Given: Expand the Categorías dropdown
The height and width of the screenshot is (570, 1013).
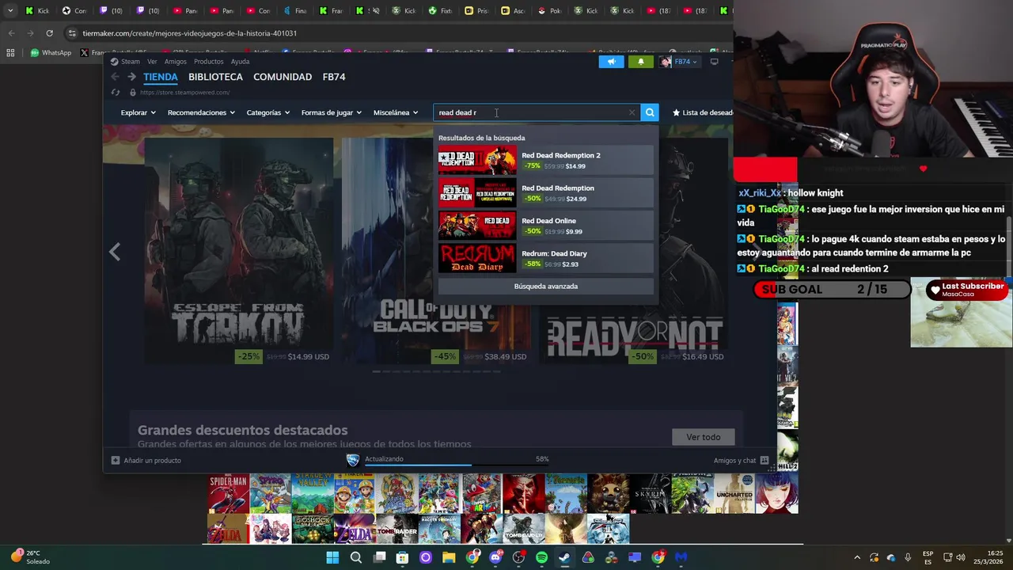Looking at the screenshot, I should pyautogui.click(x=268, y=112).
